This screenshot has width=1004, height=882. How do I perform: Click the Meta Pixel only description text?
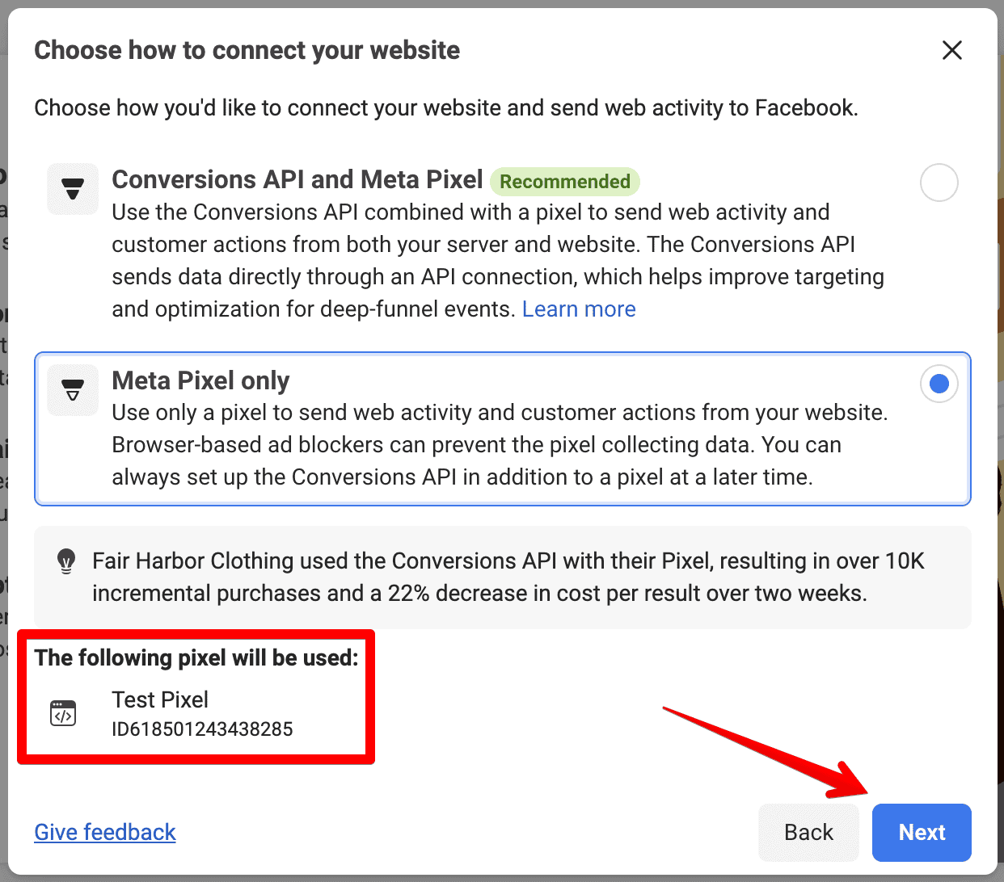point(500,444)
